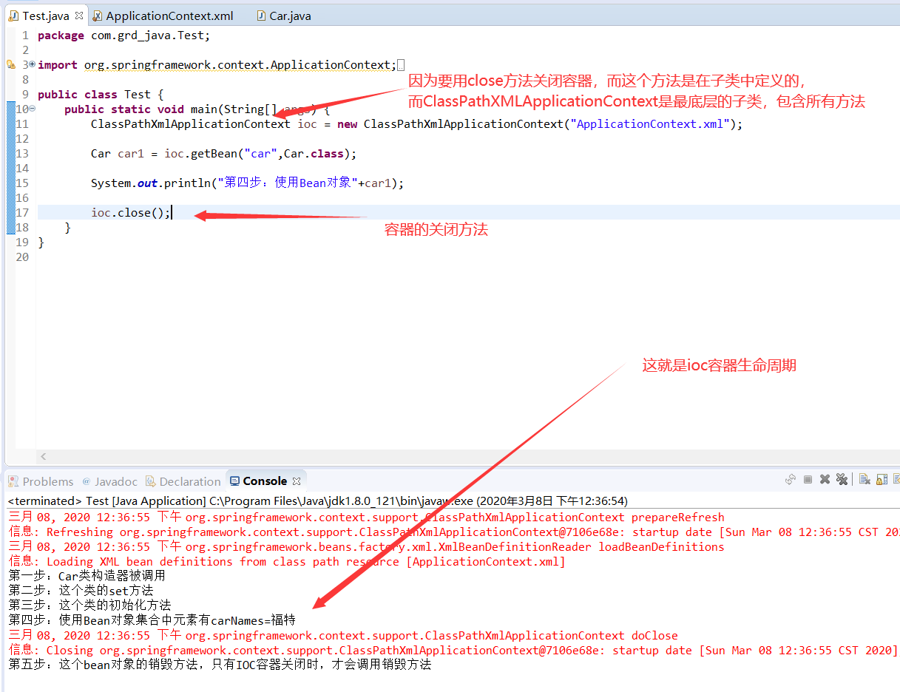Click the Clear Console icon

click(x=865, y=480)
